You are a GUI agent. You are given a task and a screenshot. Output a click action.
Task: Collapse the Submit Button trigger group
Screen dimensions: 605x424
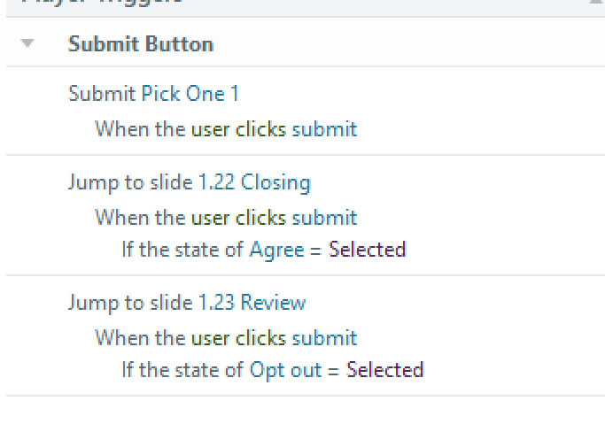coord(27,42)
